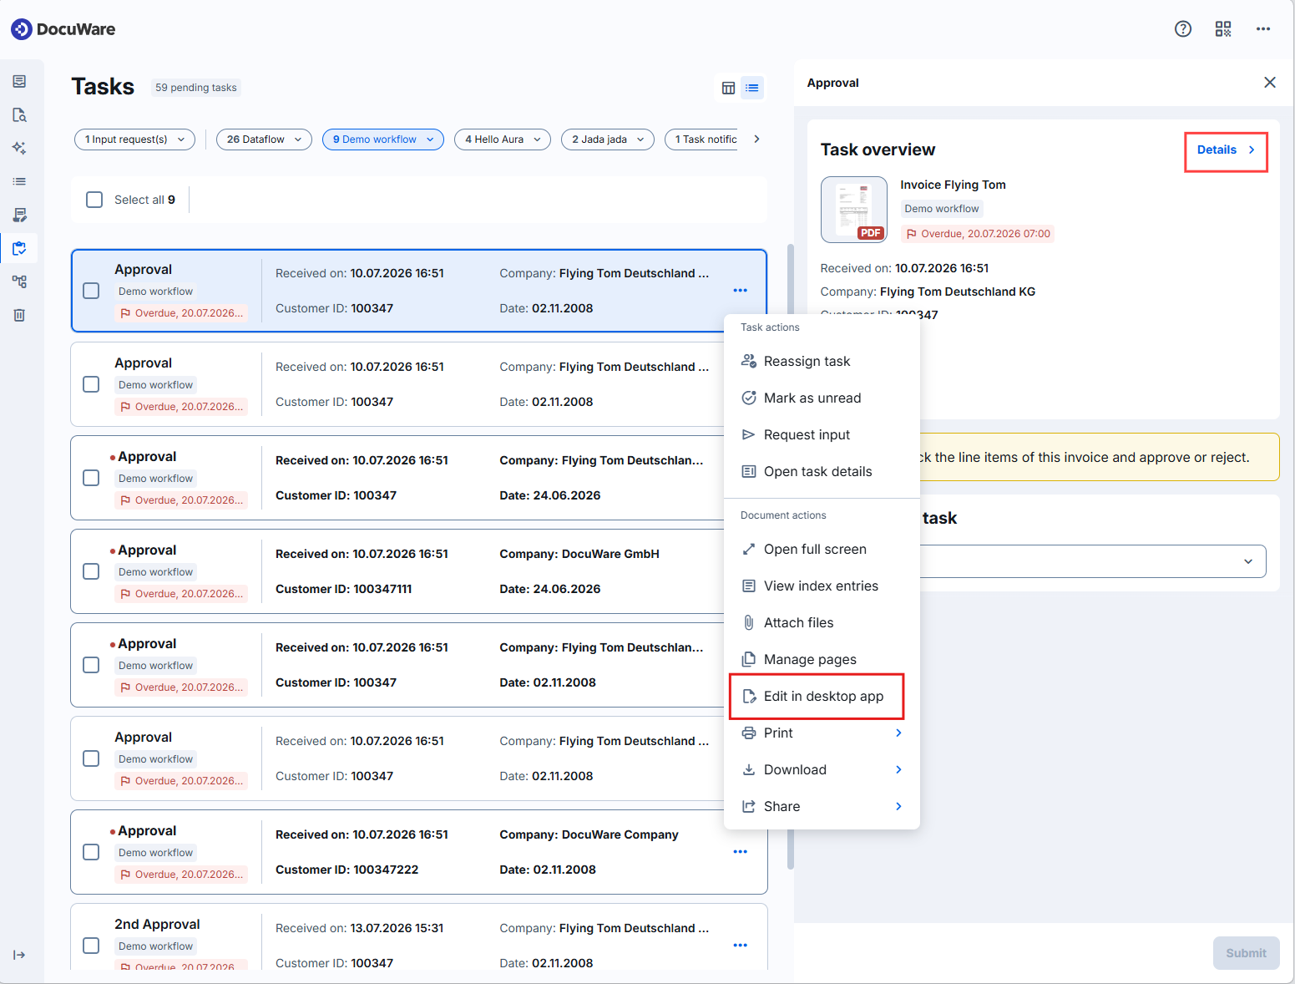Screen dimensions: 1295x984
Task: Open the QR code icon in header
Action: click(1222, 29)
